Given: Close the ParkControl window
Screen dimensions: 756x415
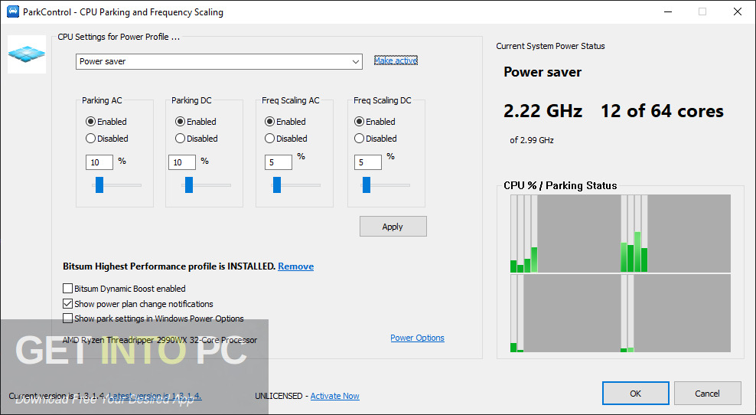Looking at the screenshot, I should 738,11.
